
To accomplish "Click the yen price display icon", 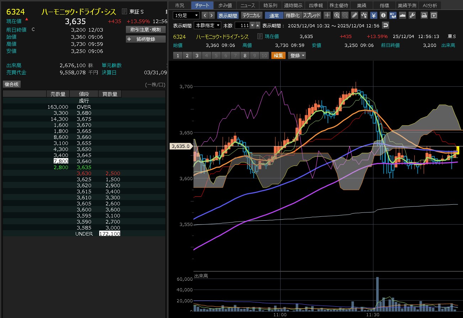I will pyautogui.click(x=373, y=15).
